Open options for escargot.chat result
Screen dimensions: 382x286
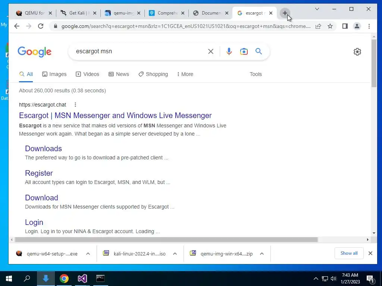click(x=75, y=105)
